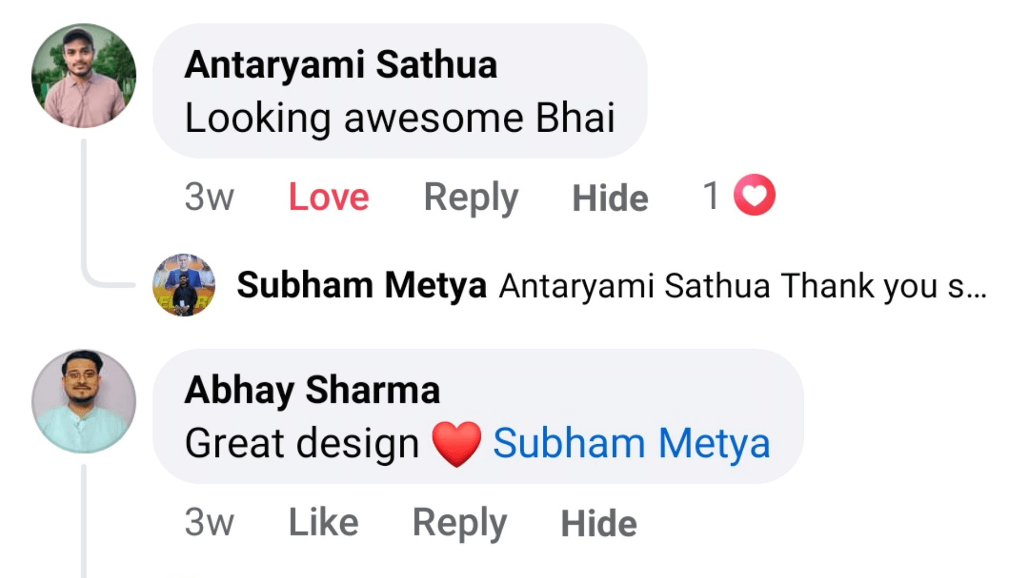Screen dimensions: 1029x578
Task: Click Subham Metya's name in the reply
Action: coord(362,285)
